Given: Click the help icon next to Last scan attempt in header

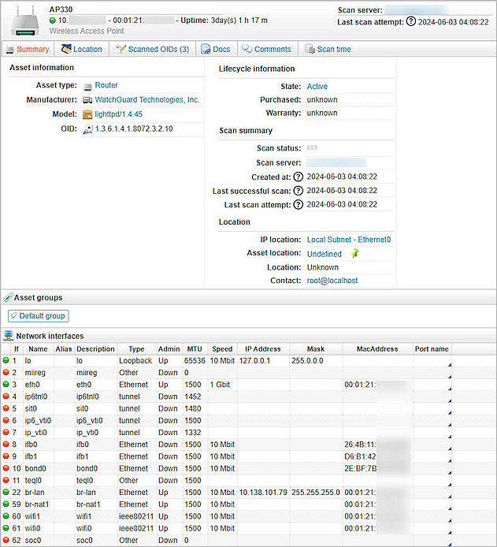Looking at the screenshot, I should coord(411,21).
